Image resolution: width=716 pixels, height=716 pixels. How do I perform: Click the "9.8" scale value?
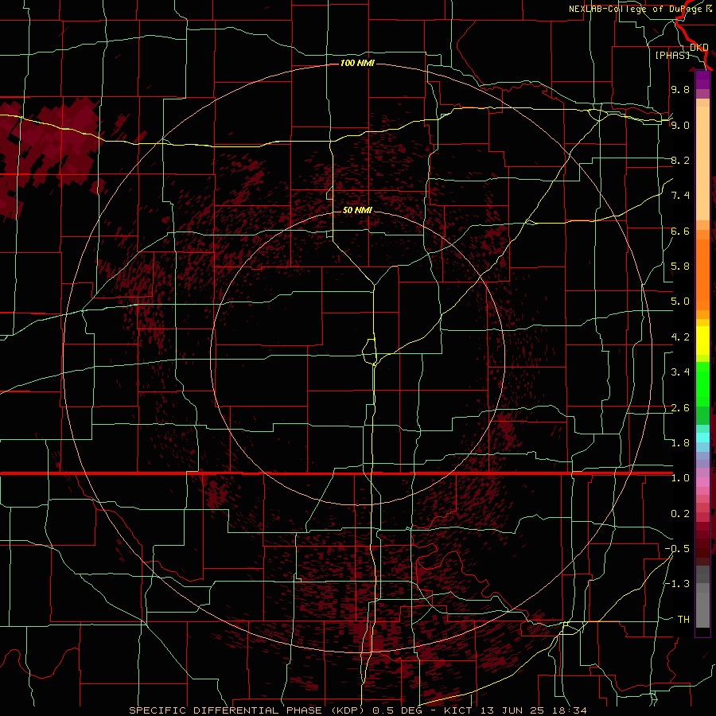pyautogui.click(x=680, y=89)
